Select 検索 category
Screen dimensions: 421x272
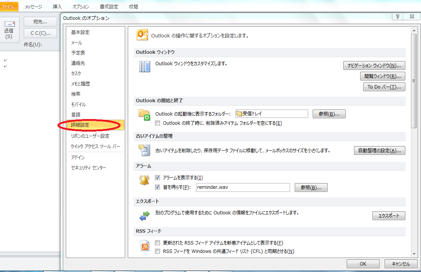click(x=95, y=94)
